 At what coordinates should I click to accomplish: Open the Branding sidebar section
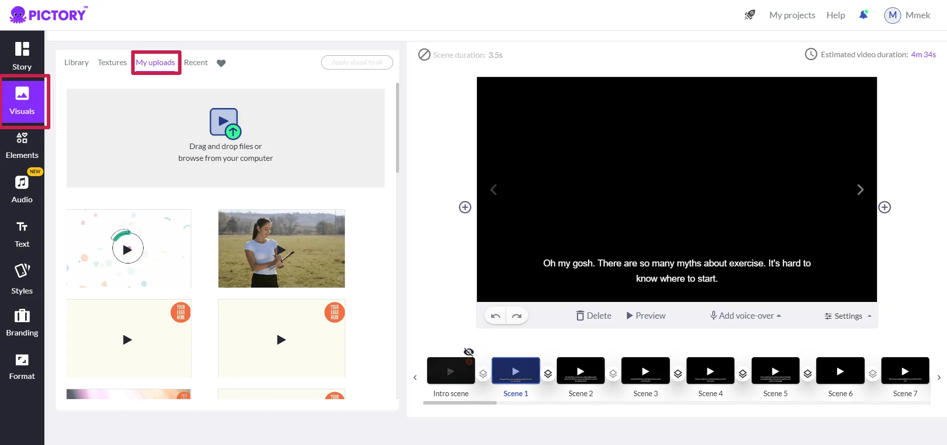[22, 323]
